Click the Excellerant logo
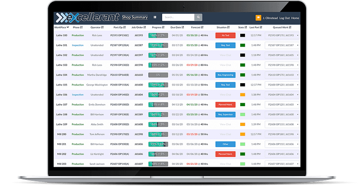Viewport: 361px width, 186px height. coord(87,17)
